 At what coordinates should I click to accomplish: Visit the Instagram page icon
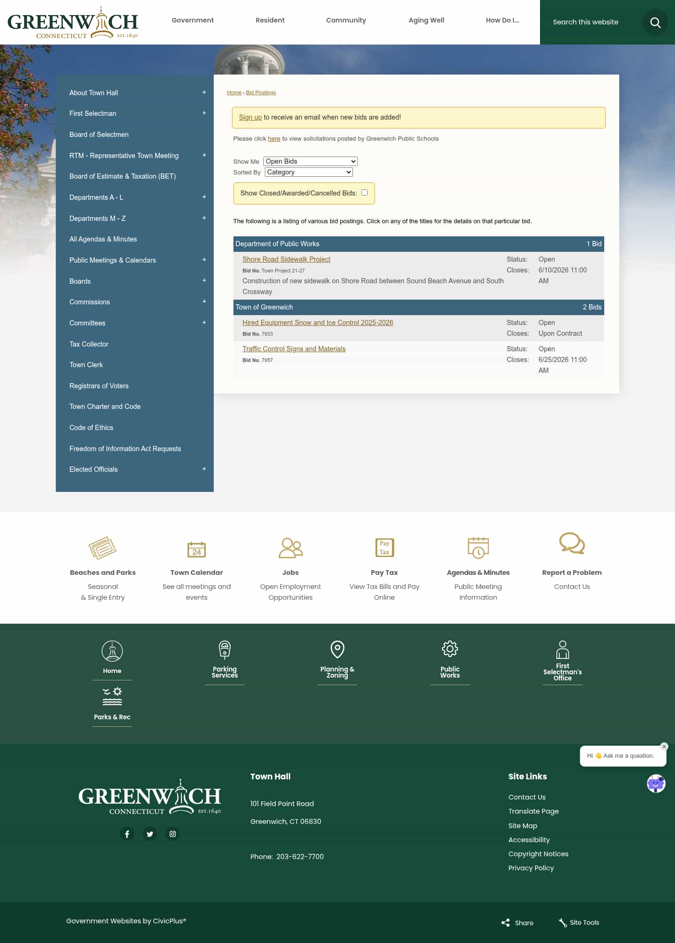pyautogui.click(x=173, y=834)
